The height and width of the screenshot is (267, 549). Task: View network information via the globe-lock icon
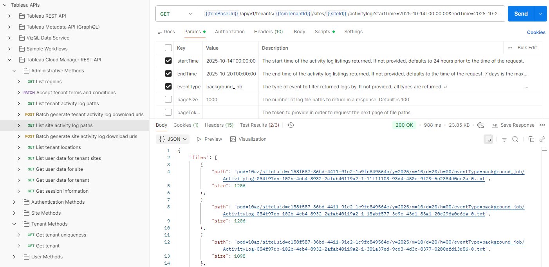[x=480, y=125]
